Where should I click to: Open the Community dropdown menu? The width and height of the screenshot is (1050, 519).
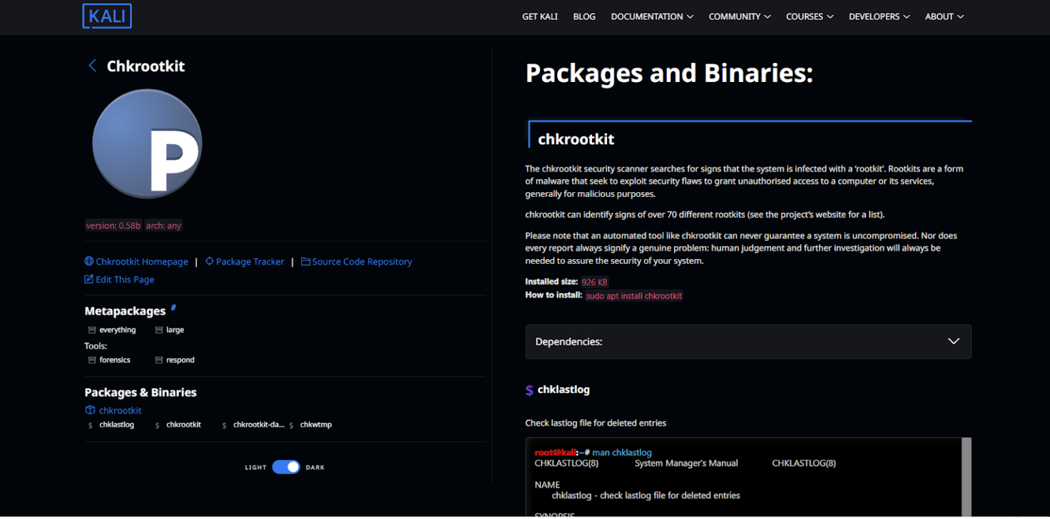pyautogui.click(x=739, y=16)
